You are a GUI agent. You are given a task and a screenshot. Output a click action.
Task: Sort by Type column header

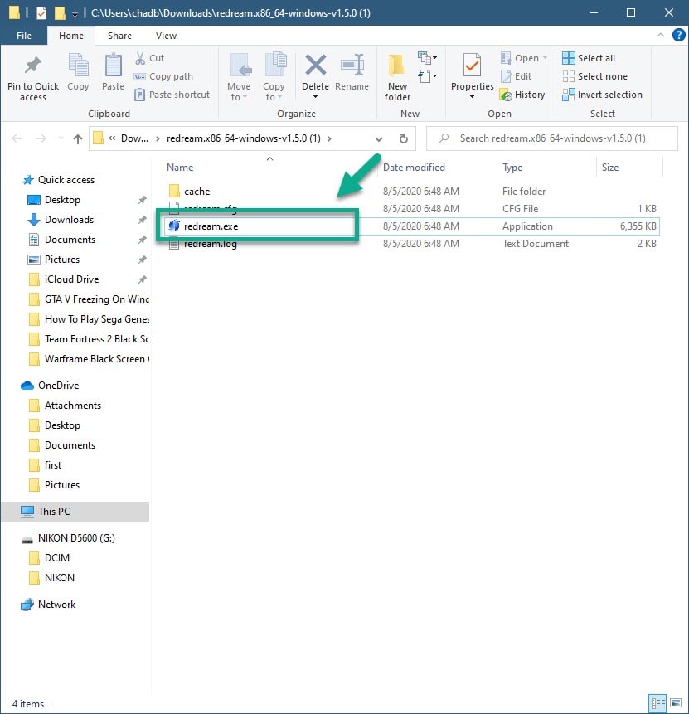pos(512,168)
